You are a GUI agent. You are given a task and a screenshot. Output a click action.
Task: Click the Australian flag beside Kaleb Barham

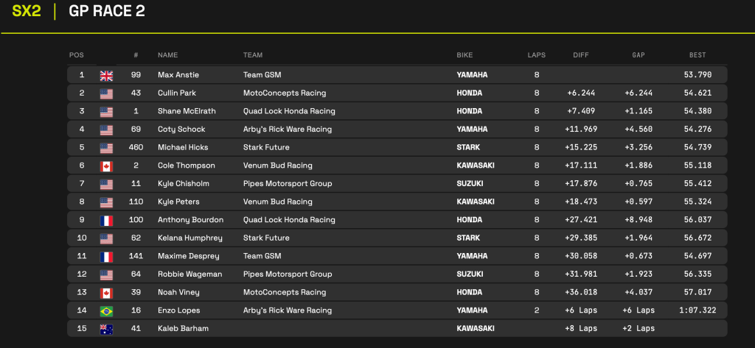pyautogui.click(x=106, y=328)
